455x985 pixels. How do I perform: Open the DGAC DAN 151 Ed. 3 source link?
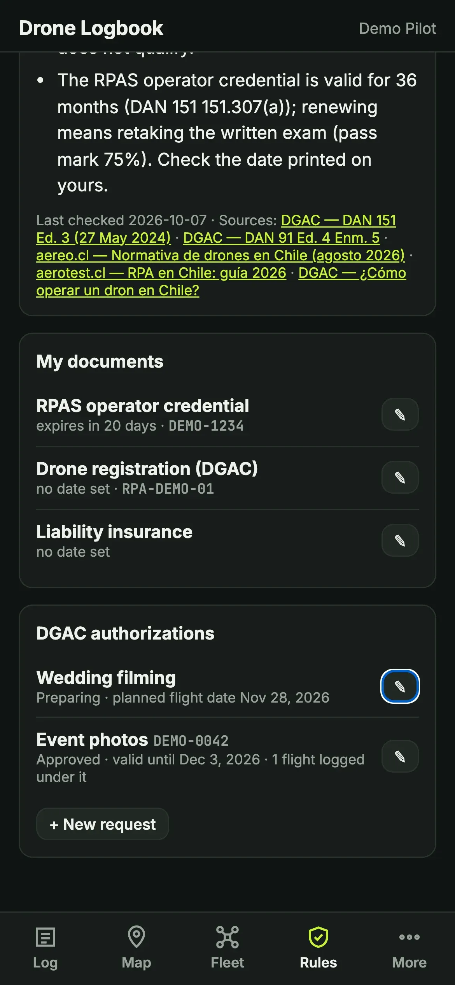[338, 220]
